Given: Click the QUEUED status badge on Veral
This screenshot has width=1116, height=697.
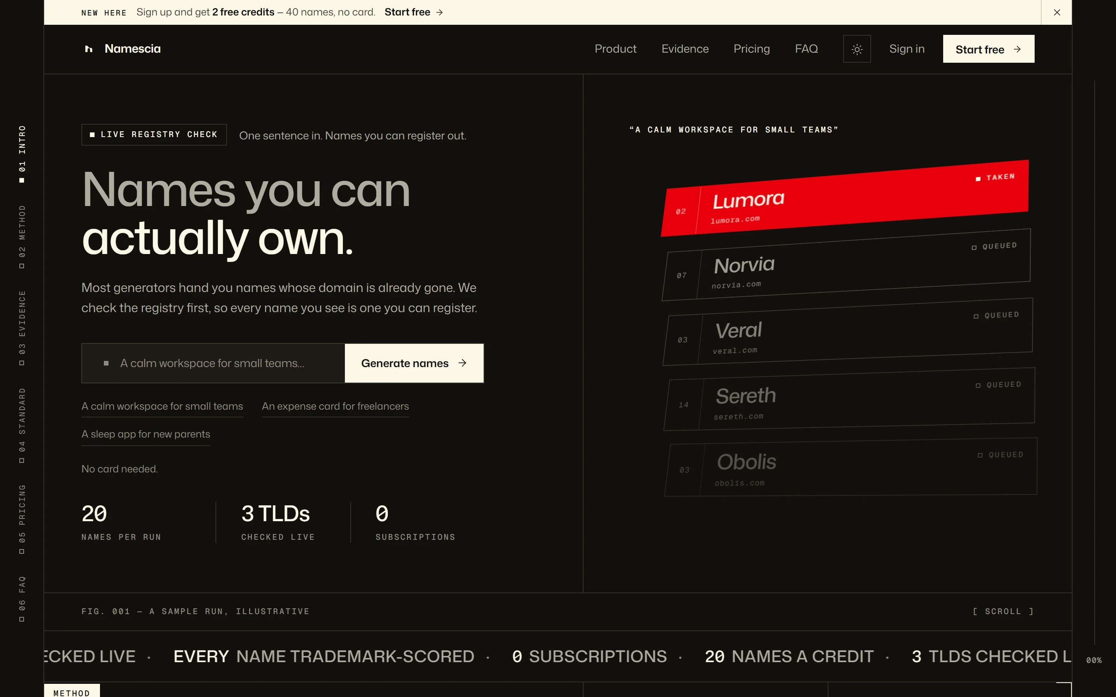Looking at the screenshot, I should pos(996,315).
